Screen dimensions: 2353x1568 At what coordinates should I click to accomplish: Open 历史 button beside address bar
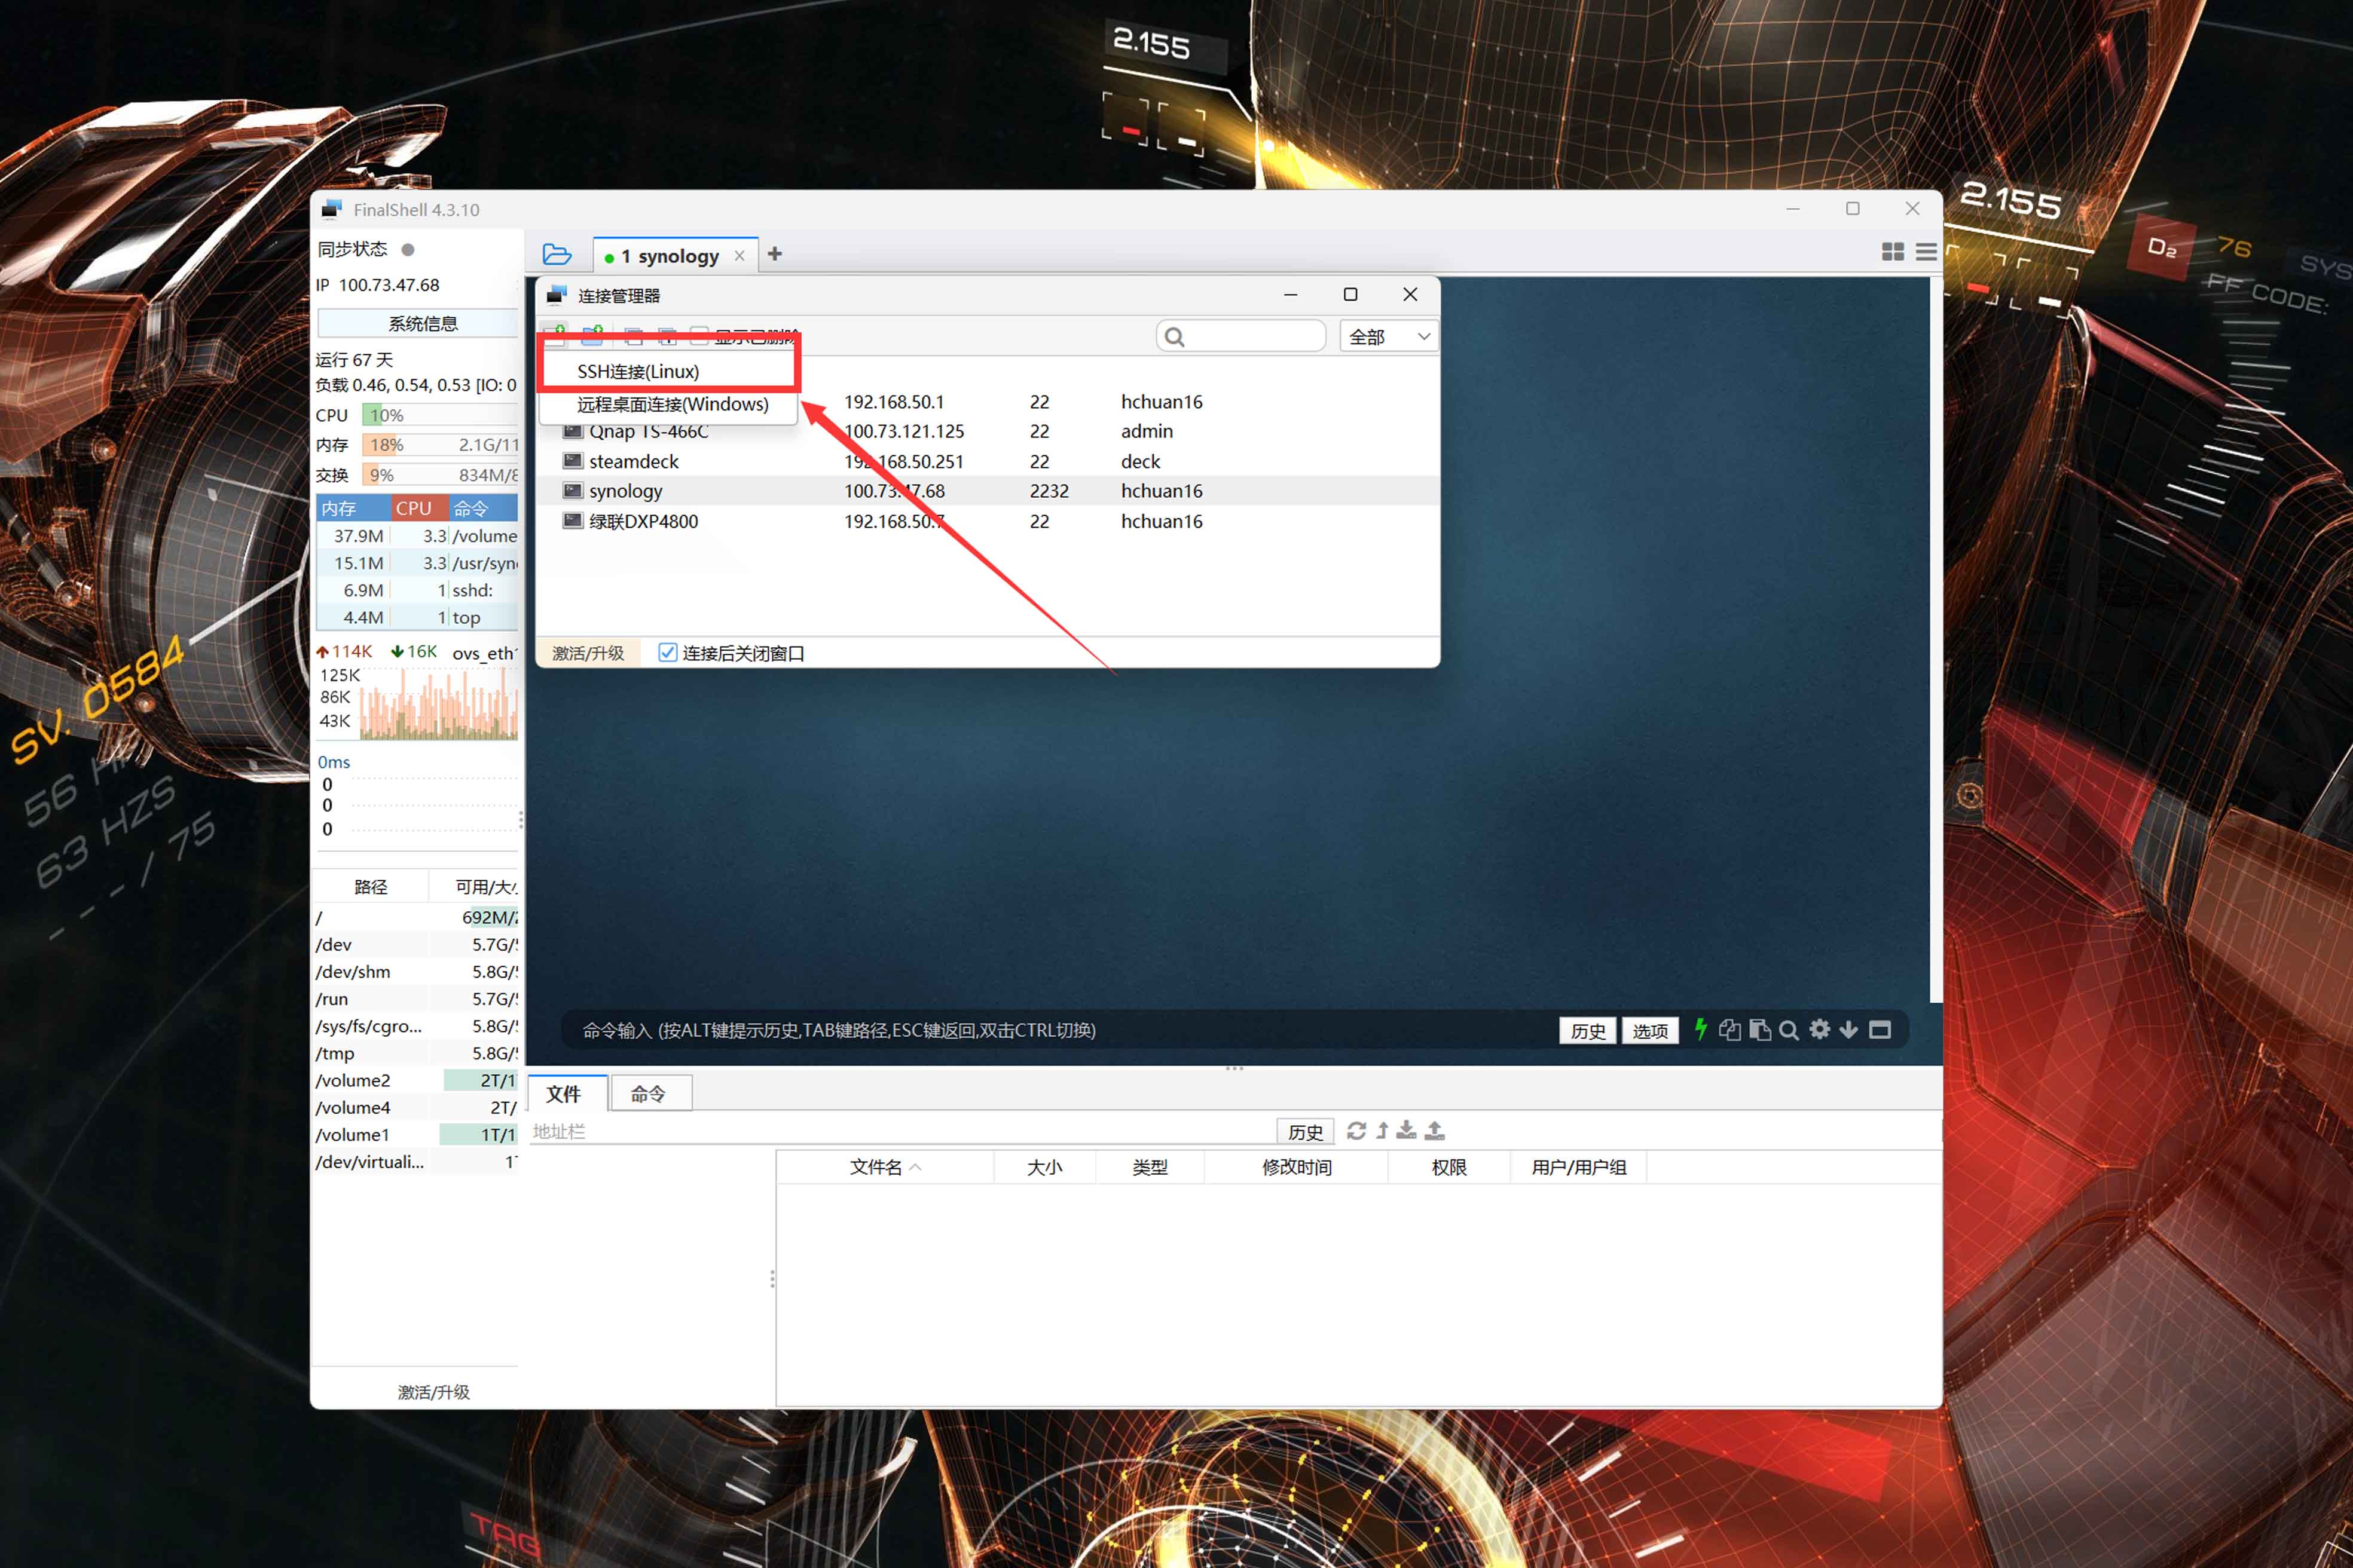point(1306,1132)
